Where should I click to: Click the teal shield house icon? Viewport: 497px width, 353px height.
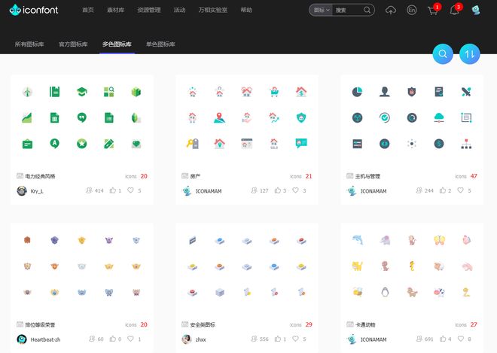tap(301, 117)
